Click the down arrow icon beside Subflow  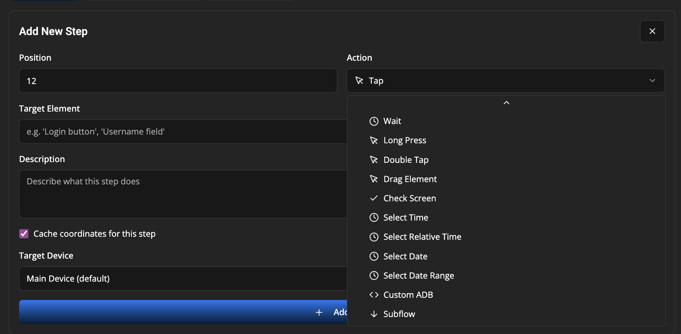374,314
